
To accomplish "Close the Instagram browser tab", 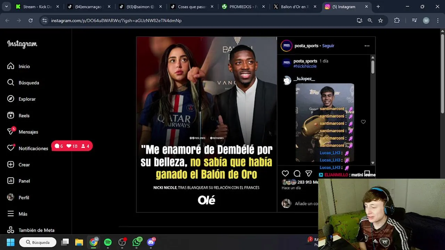I will pos(366,7).
